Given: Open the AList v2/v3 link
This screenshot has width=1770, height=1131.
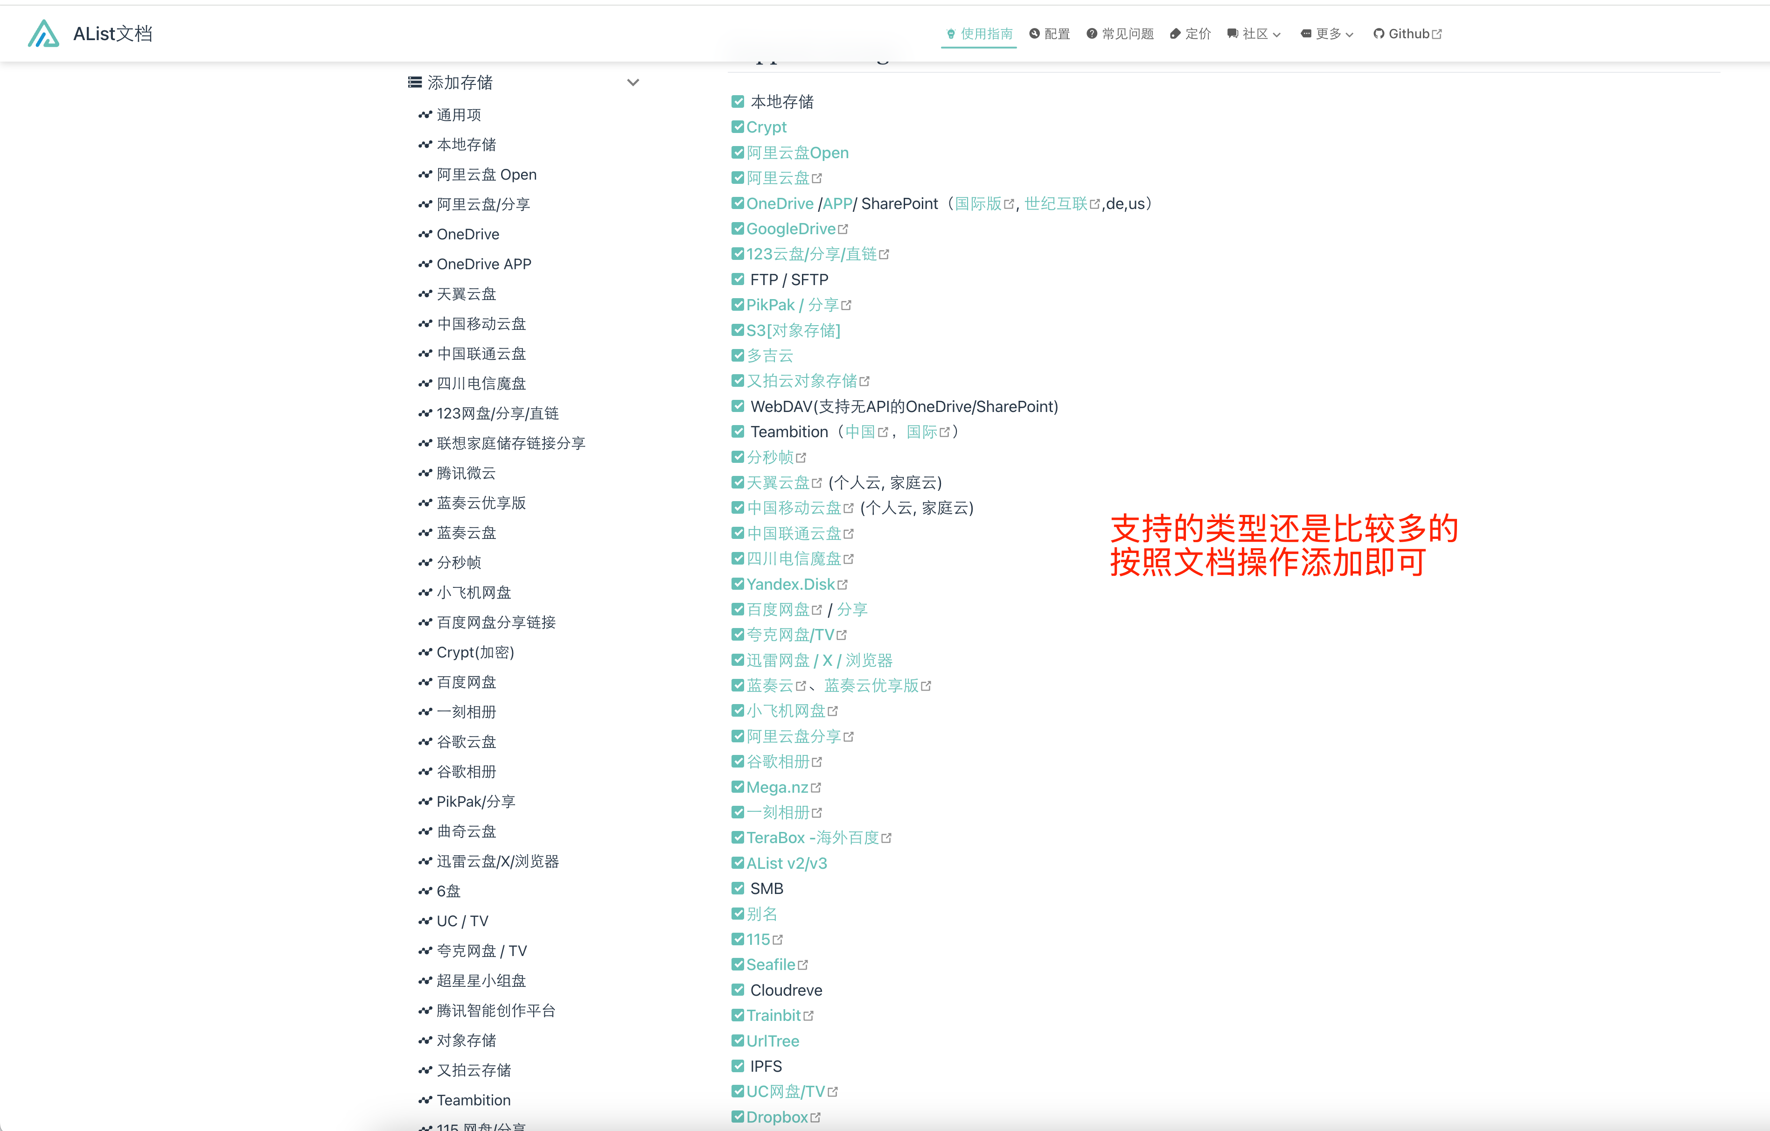Looking at the screenshot, I should point(787,863).
